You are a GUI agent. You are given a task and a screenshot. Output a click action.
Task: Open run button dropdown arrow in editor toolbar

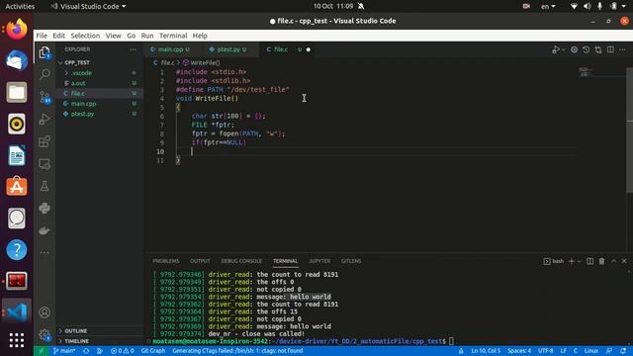[563, 49]
